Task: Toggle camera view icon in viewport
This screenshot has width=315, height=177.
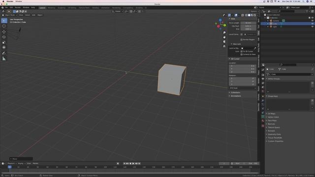Action: coord(224,41)
